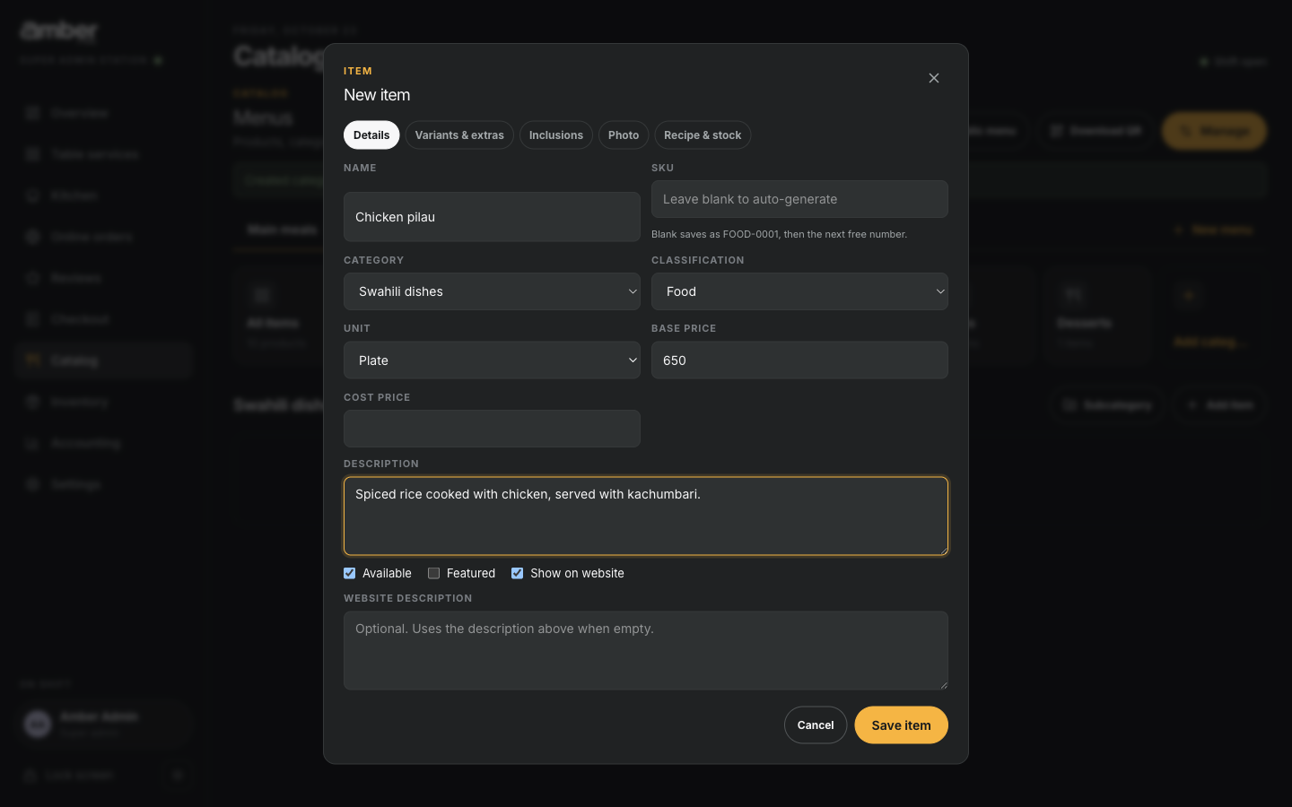Toggle the Show on website checkbox
Viewport: 1292px width, 807px height.
[x=518, y=573]
